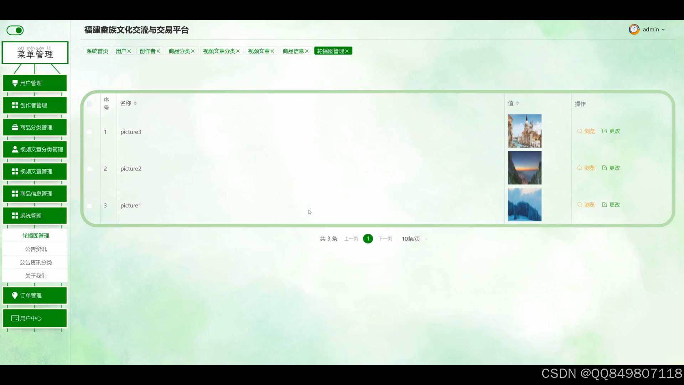The width and height of the screenshot is (684, 385).
Task: Click the magnifier browse icon for picture3
Action: (580, 131)
